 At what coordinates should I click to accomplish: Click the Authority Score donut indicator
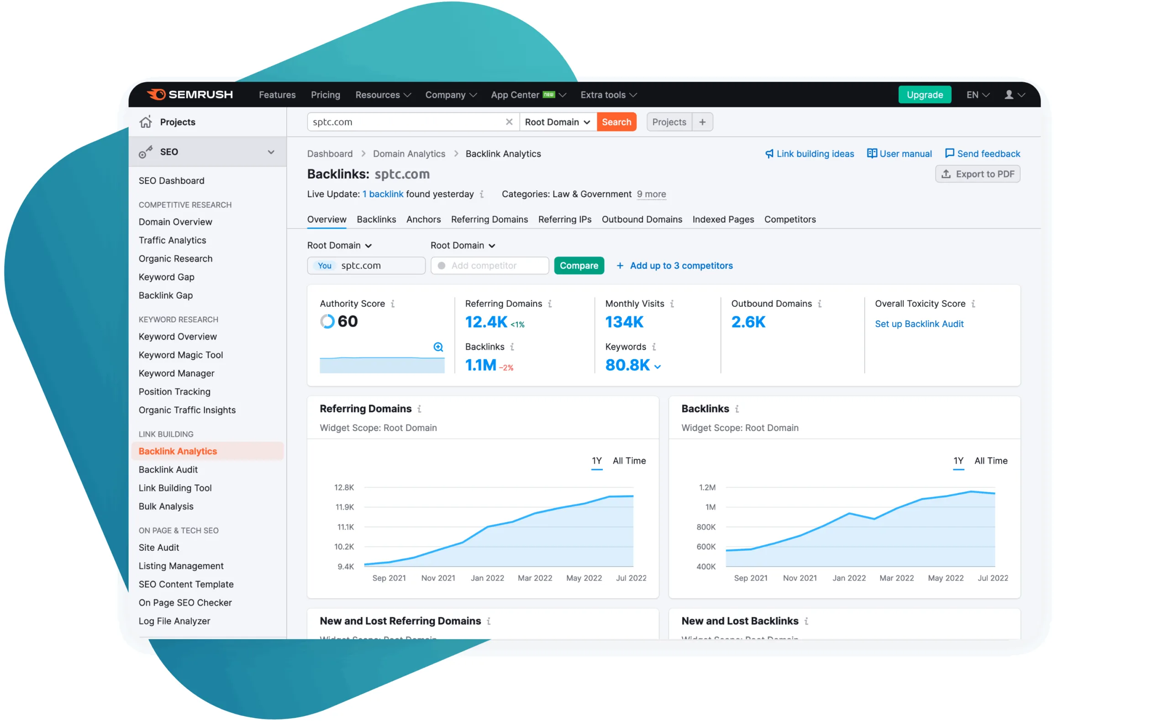click(x=327, y=321)
